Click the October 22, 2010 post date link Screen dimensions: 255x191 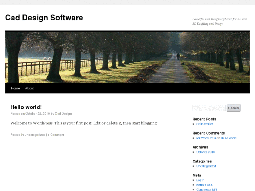(x=38, y=114)
